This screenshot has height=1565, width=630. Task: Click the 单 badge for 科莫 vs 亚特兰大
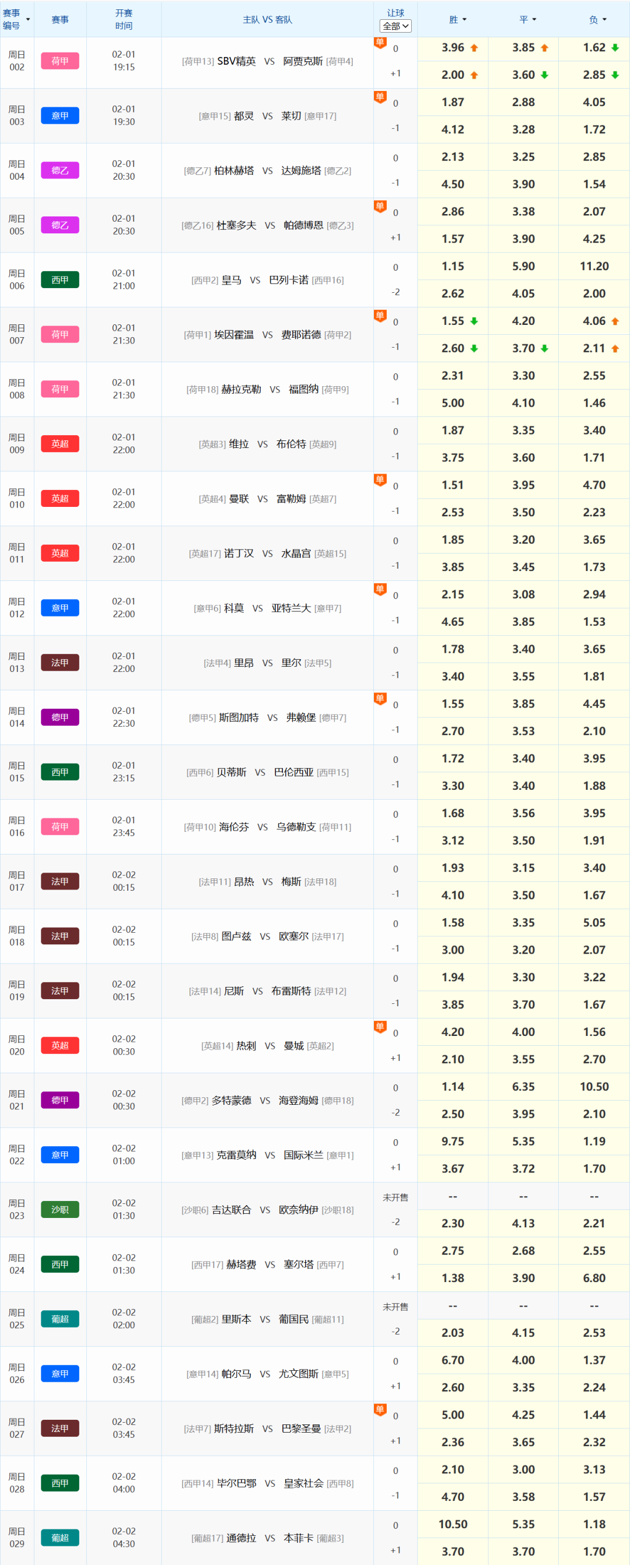point(380,589)
